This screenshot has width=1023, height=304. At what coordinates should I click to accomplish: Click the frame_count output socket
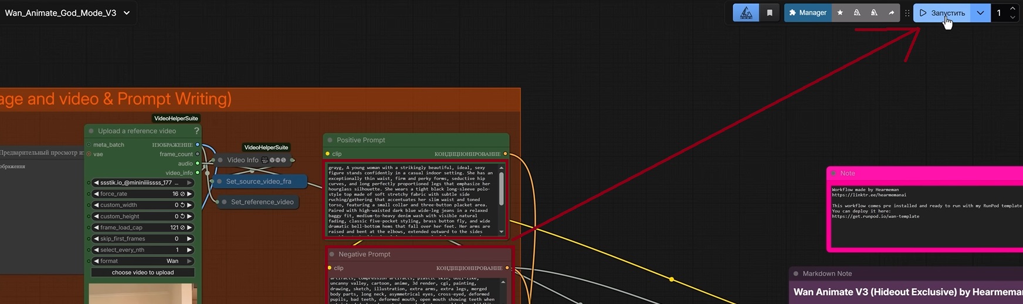pyautogui.click(x=198, y=154)
